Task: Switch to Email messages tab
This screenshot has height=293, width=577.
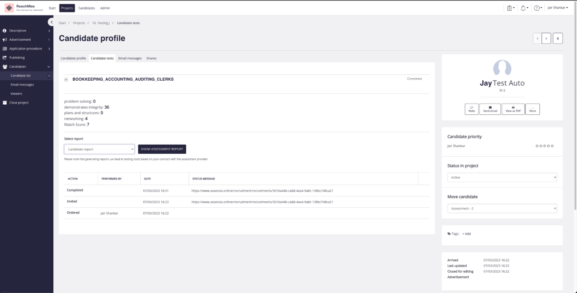Action: tap(130, 58)
